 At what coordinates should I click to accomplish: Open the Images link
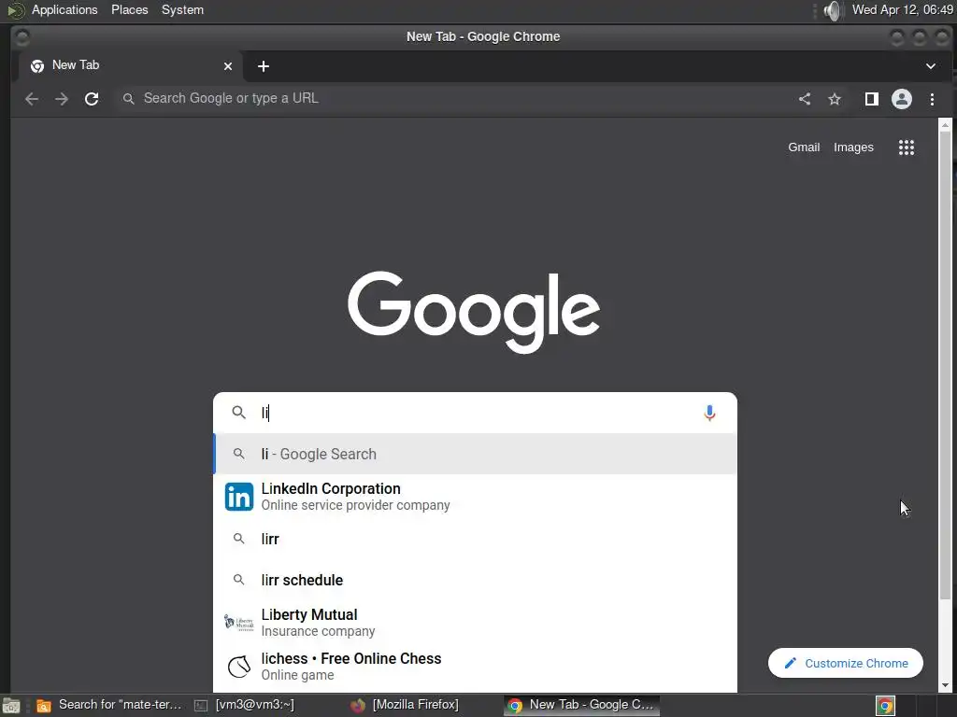pos(853,147)
